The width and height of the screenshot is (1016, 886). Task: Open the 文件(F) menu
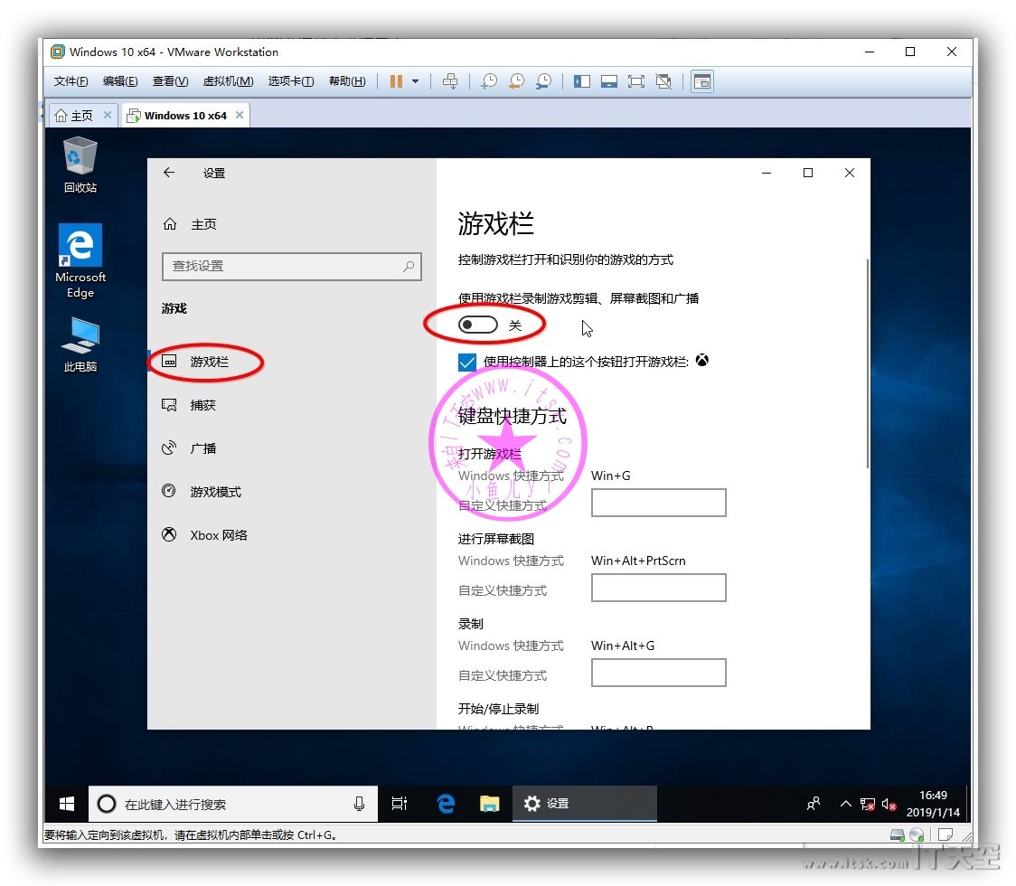(x=71, y=81)
